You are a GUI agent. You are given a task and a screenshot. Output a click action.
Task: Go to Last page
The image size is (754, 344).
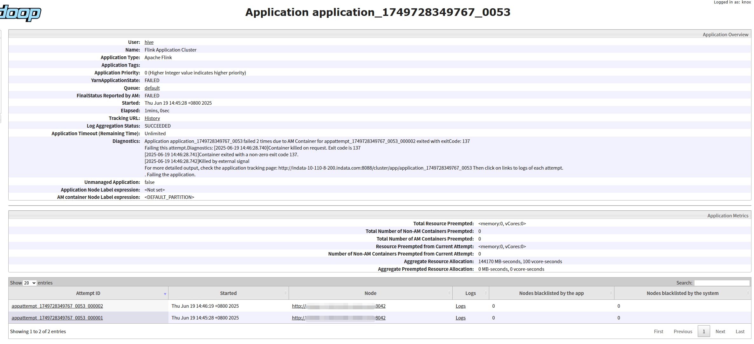click(x=740, y=332)
